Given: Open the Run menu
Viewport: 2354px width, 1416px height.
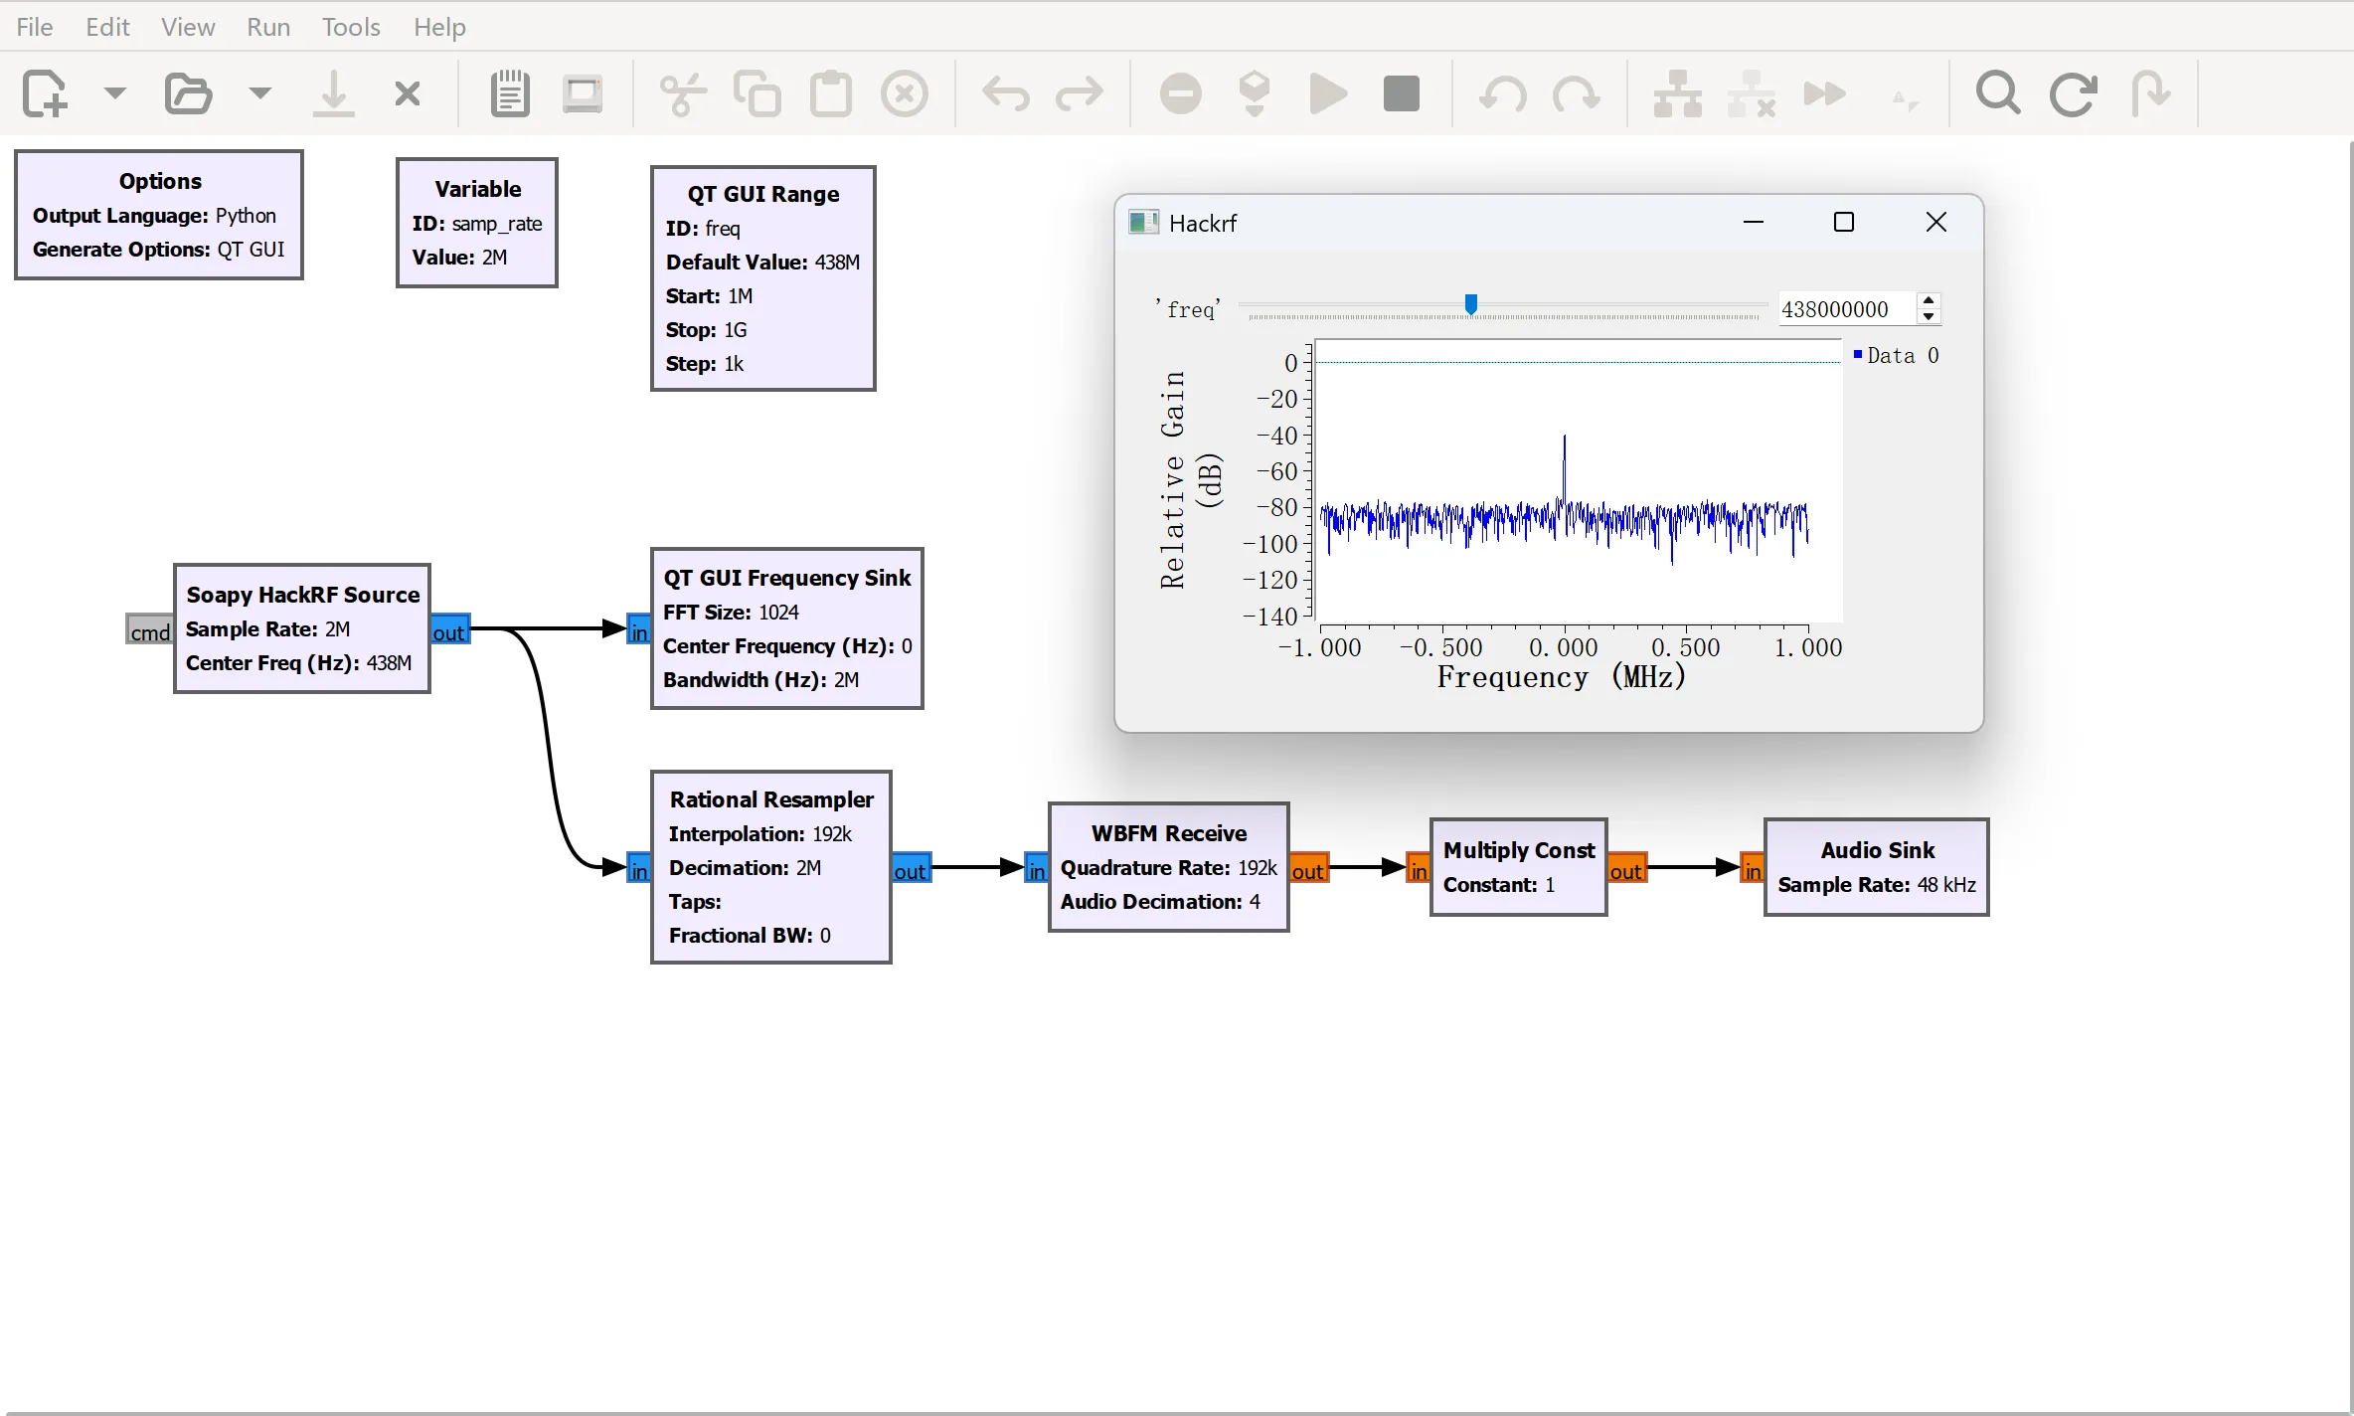Looking at the screenshot, I should [268, 27].
